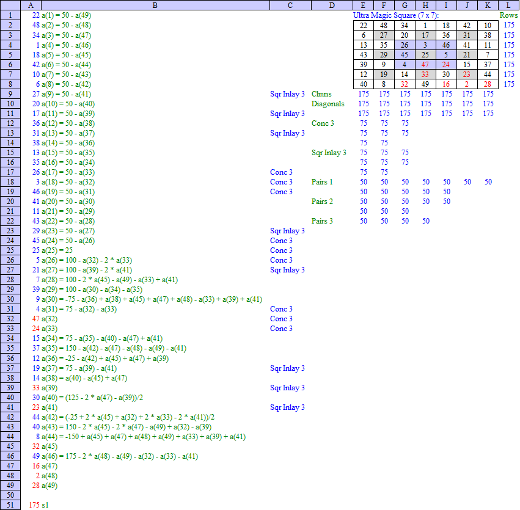Click the top-left select-all corner
Screen dimensions: 520x510
coord(10,5)
